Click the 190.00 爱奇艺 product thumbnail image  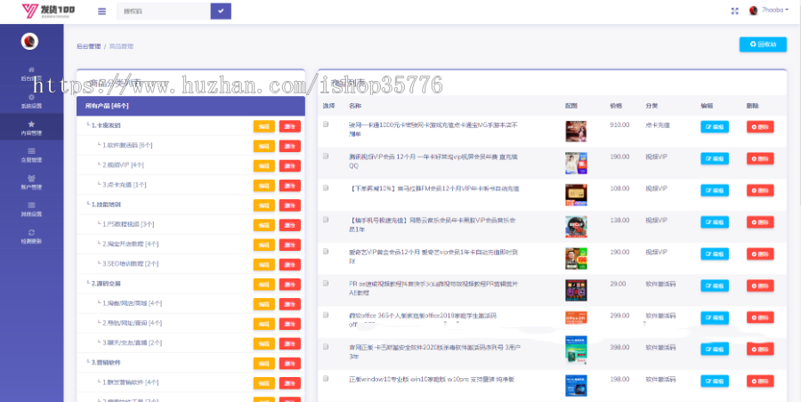575,258
